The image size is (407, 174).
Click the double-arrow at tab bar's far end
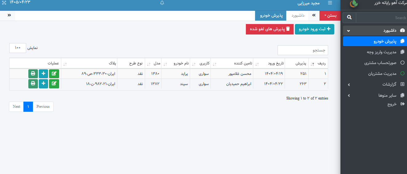[x=9, y=15]
